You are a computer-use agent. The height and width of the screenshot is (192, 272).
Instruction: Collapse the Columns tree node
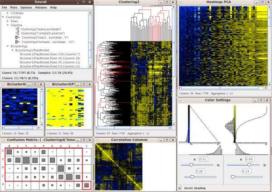[x=8, y=25]
